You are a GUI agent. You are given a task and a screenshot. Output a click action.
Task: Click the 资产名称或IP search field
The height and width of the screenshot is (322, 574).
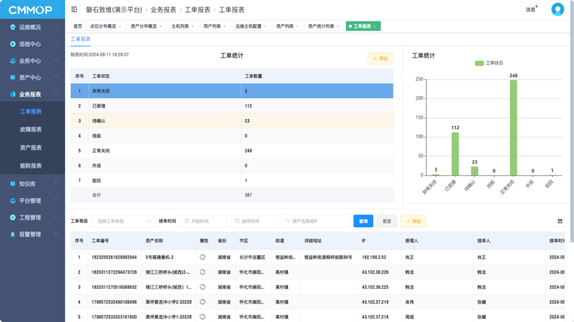click(x=317, y=221)
